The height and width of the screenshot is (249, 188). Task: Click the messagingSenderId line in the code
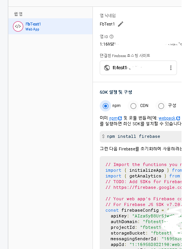[x=146, y=239]
